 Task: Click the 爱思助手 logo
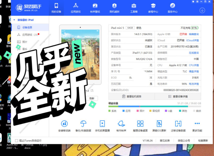coord(29,8)
